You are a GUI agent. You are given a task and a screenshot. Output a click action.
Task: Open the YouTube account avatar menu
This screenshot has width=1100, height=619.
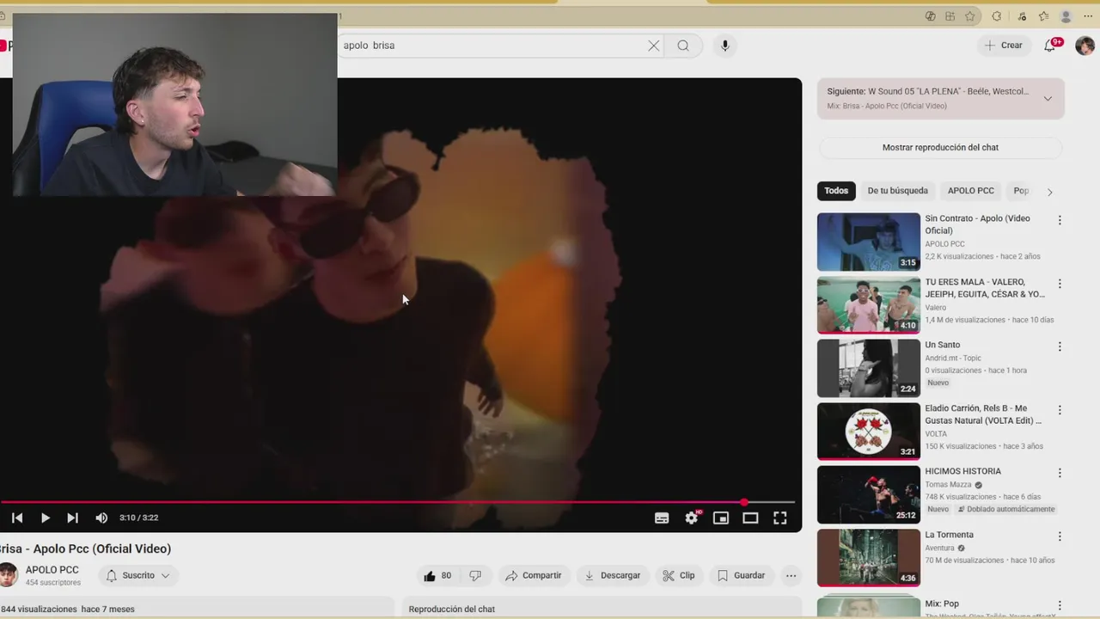pyautogui.click(x=1085, y=46)
